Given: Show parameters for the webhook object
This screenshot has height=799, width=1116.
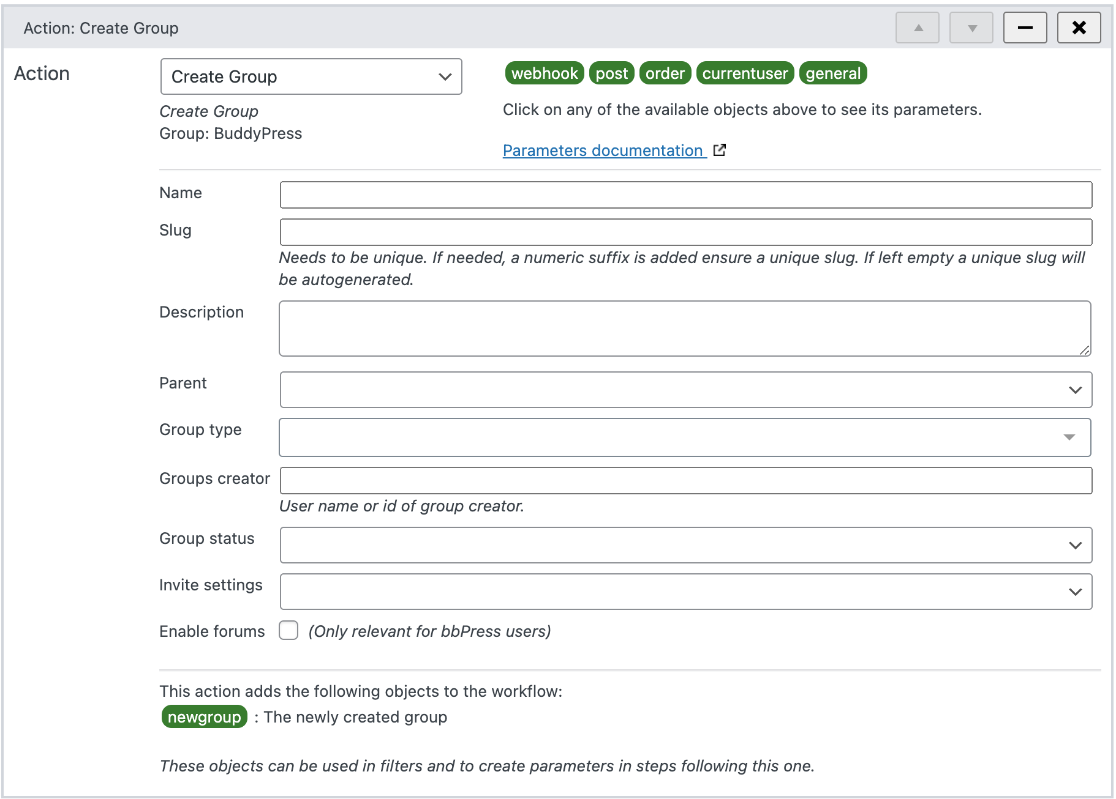Looking at the screenshot, I should (544, 73).
